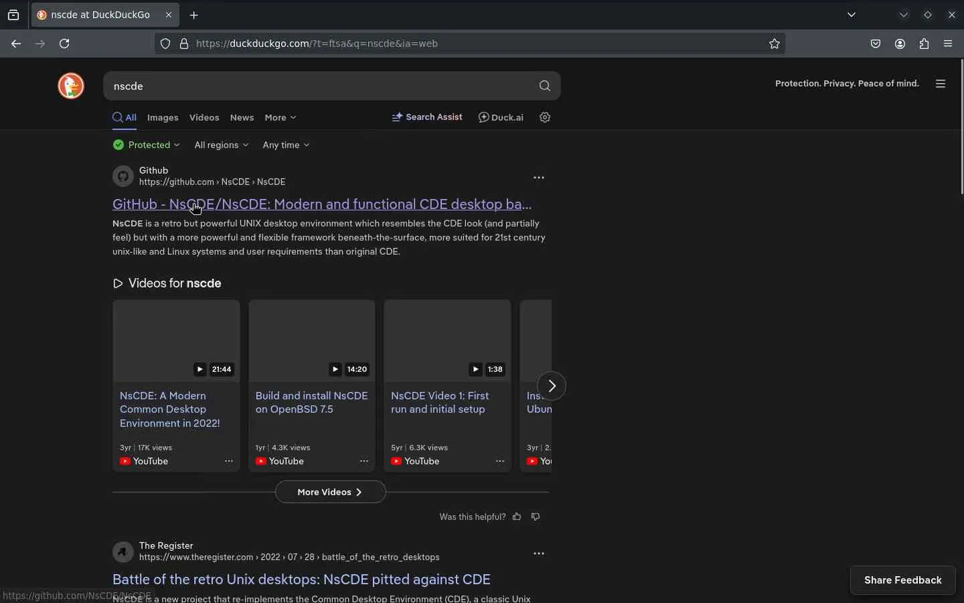This screenshot has height=603, width=964.
Task: Reload the current page
Action: pyautogui.click(x=65, y=44)
